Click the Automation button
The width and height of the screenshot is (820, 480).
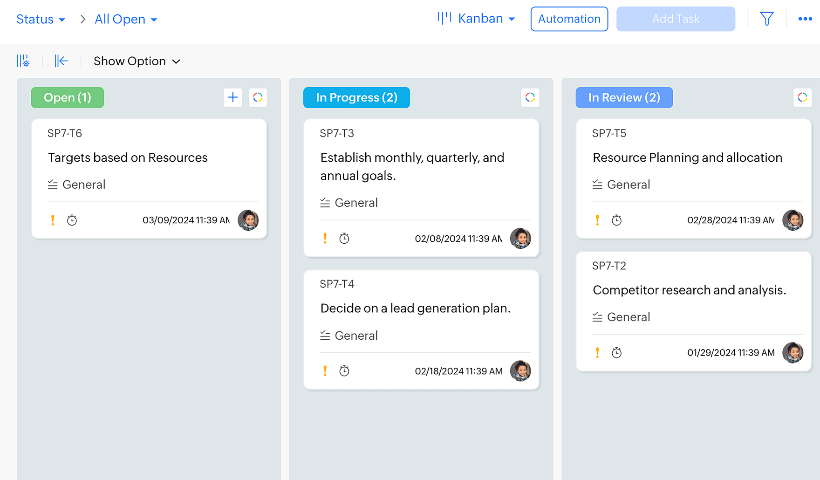[x=569, y=19]
